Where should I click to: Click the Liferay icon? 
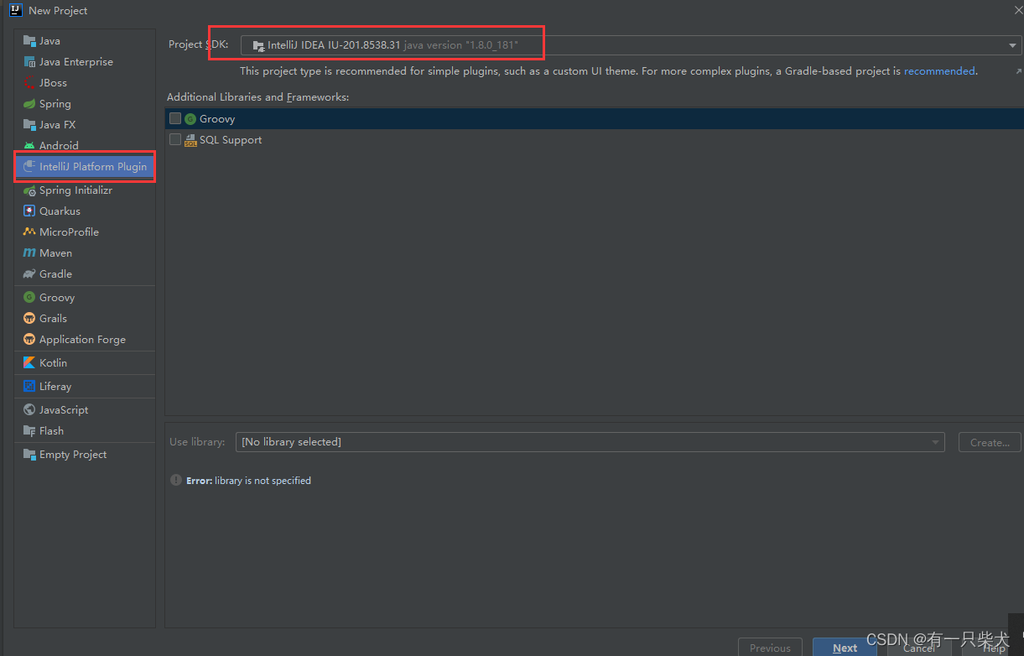pos(29,386)
